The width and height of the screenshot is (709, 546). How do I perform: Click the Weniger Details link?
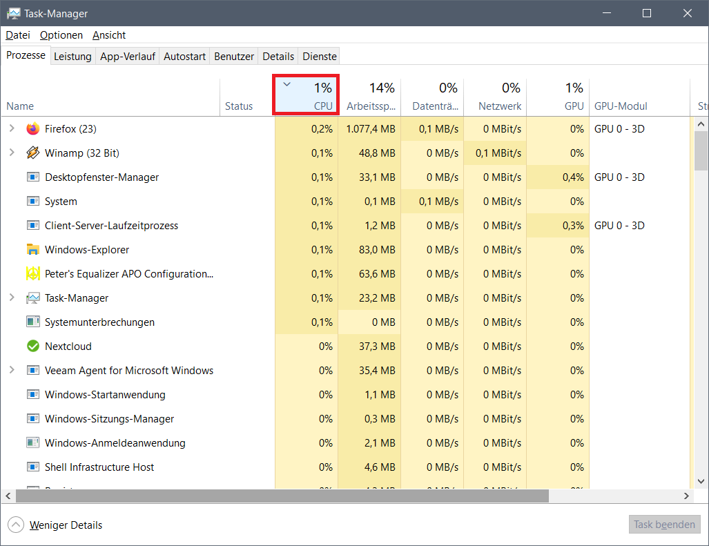point(66,525)
